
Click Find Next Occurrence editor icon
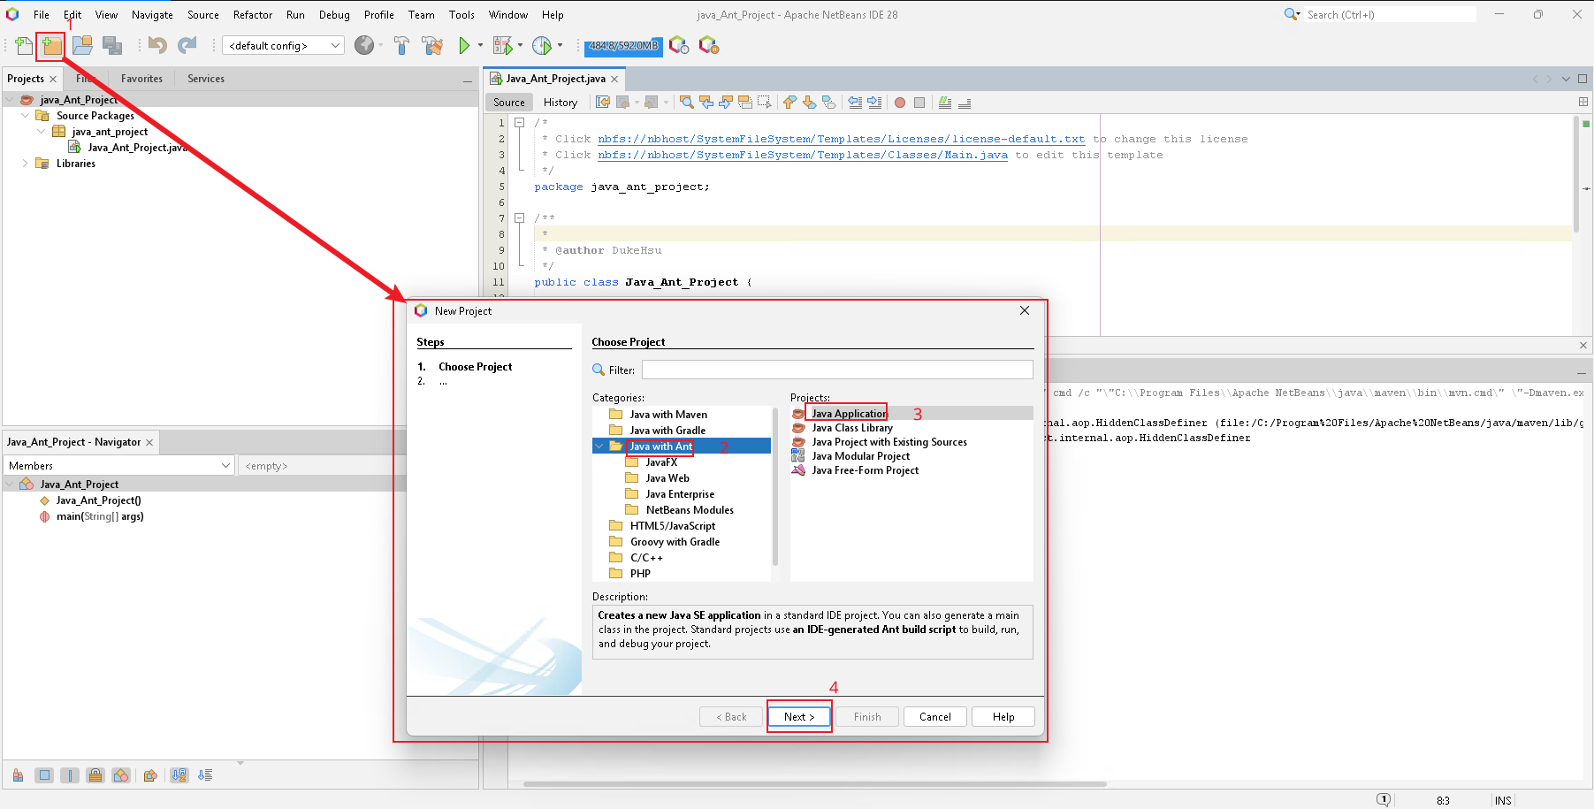726,103
